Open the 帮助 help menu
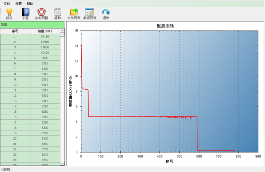The height and width of the screenshot is (172, 265). (30, 3)
